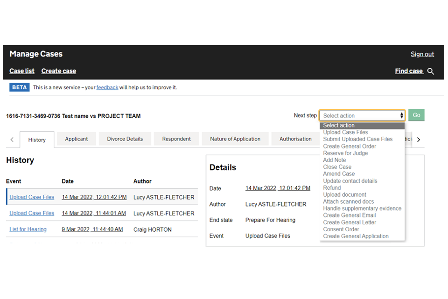Choose Consent Order option
Image resolution: width=448 pixels, height=299 pixels.
341,229
